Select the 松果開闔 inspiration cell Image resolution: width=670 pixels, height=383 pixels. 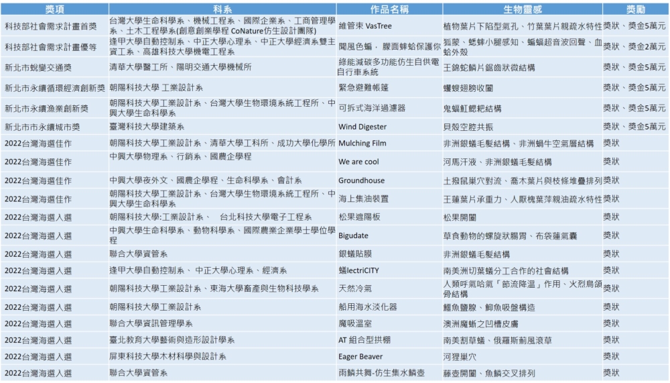point(523,217)
